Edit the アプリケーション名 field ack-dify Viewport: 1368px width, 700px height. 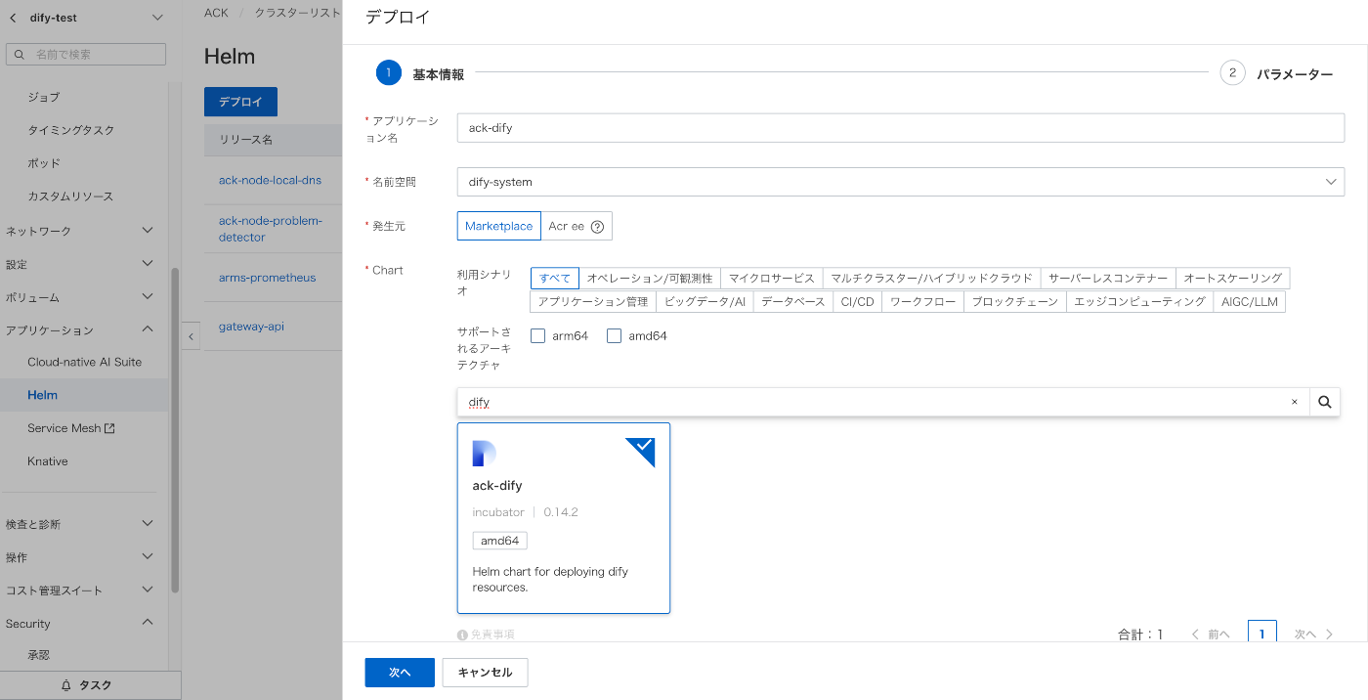(901, 128)
